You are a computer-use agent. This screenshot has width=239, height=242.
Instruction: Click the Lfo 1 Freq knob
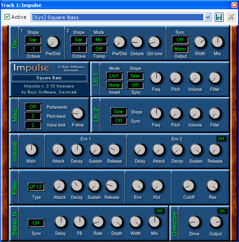156,78
